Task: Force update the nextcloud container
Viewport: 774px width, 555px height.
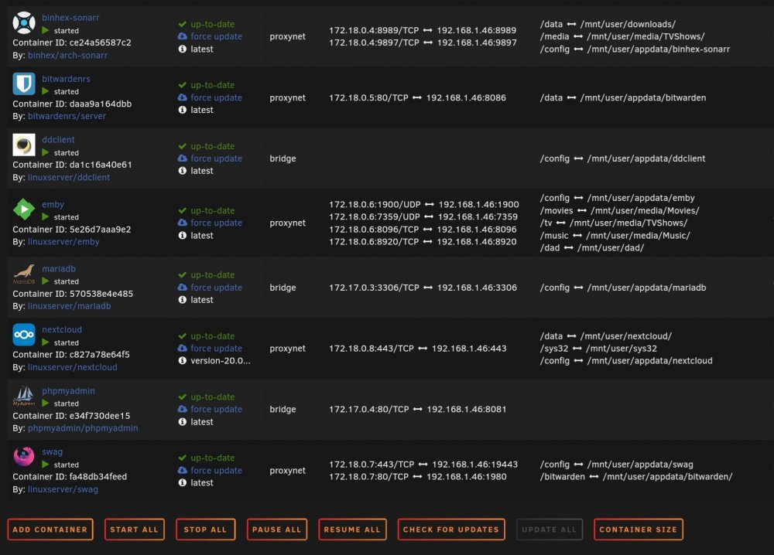Action: [216, 349]
